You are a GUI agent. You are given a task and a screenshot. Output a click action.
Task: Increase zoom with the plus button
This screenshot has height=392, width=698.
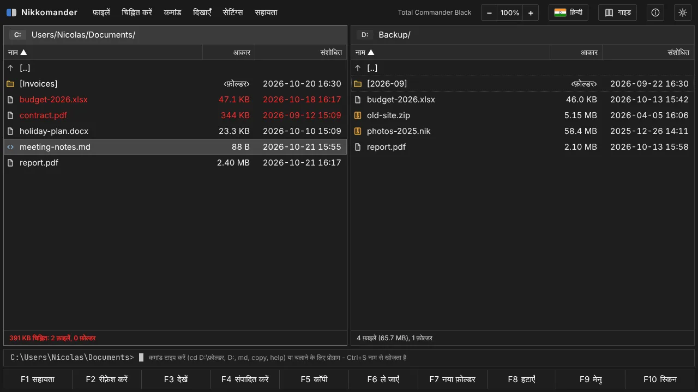click(531, 13)
